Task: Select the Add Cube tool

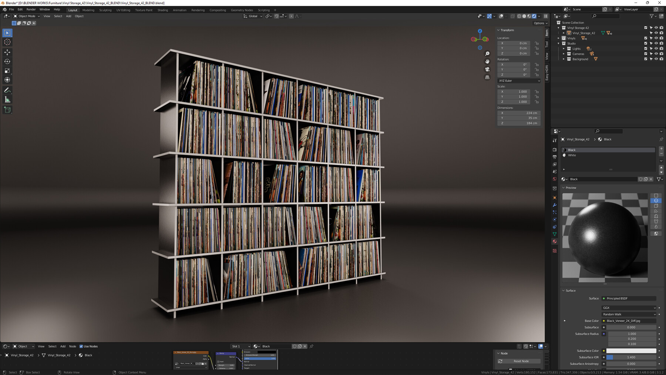Action: click(7, 110)
